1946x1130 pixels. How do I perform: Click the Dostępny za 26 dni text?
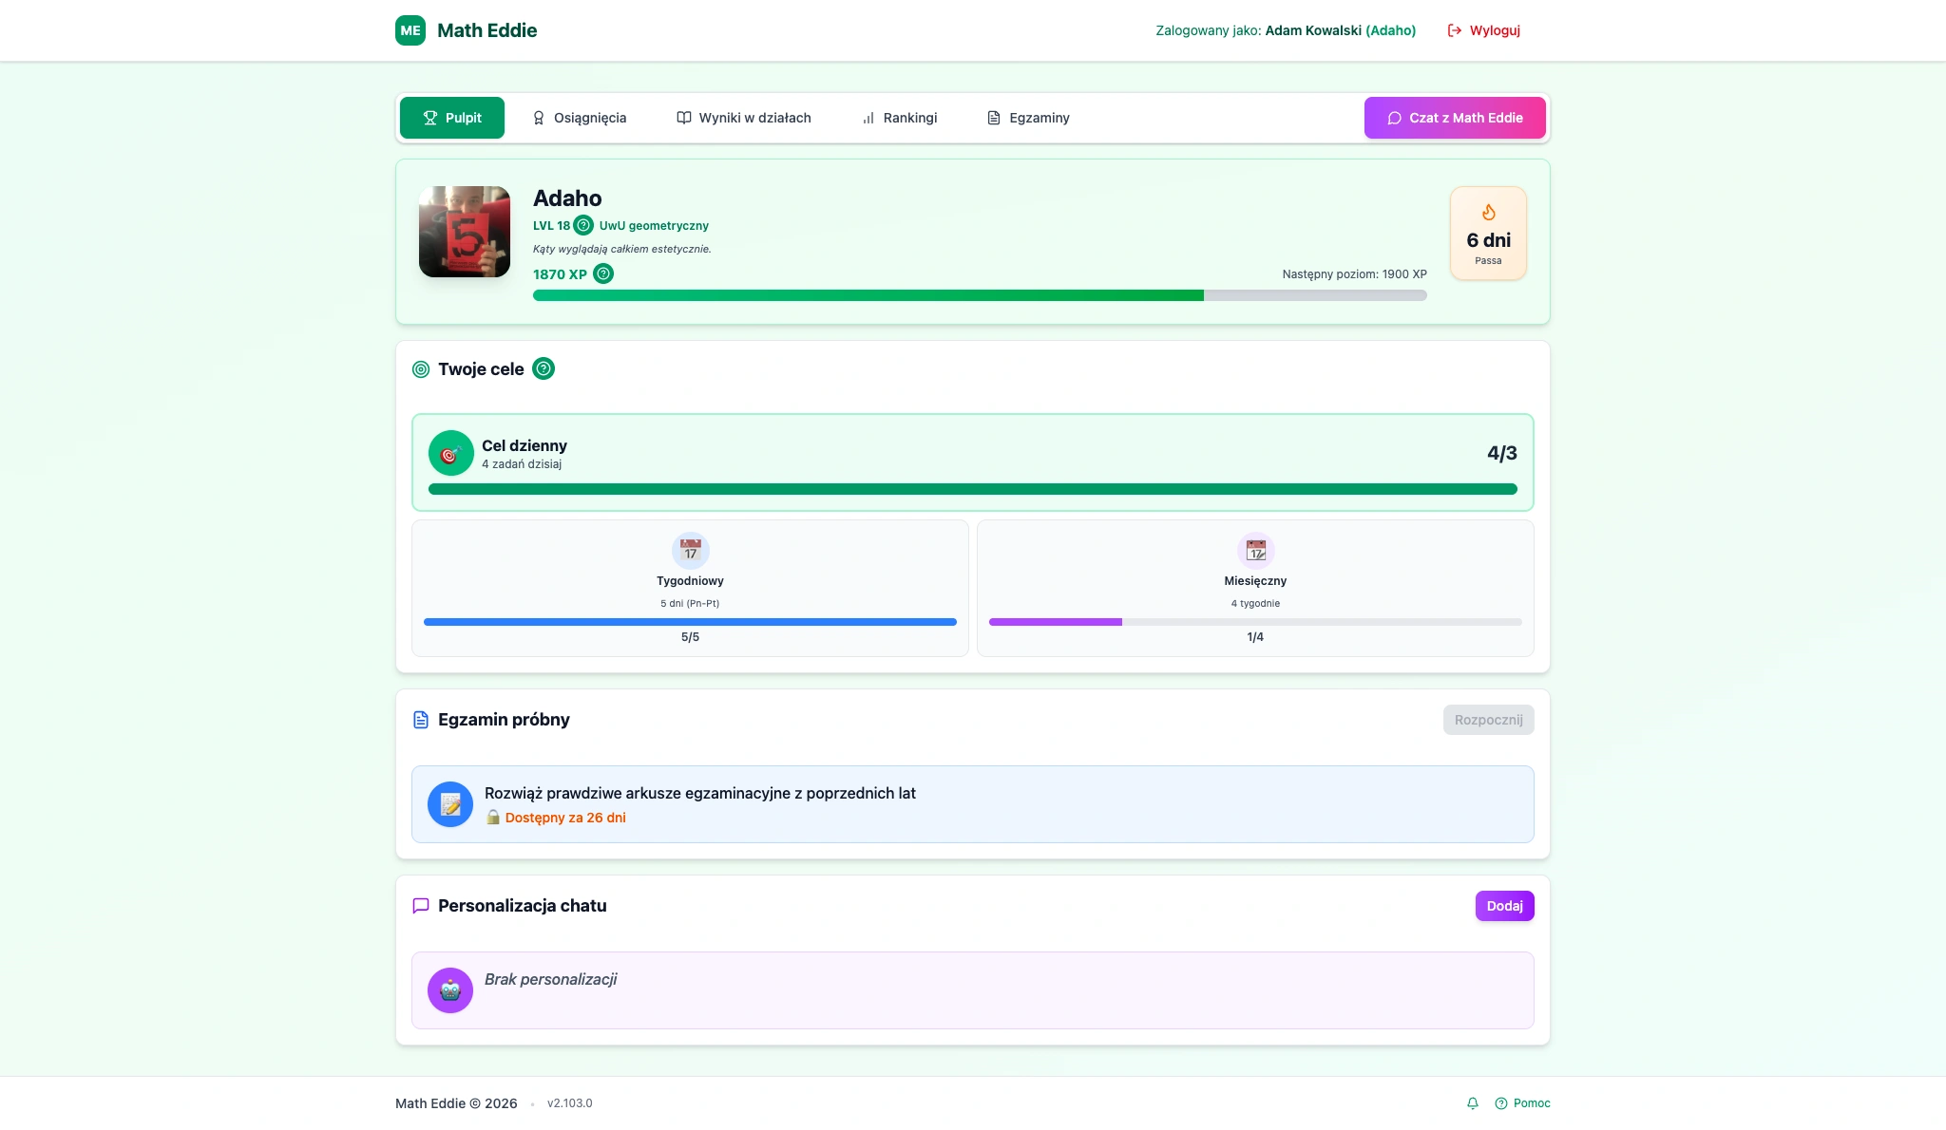point(565,818)
